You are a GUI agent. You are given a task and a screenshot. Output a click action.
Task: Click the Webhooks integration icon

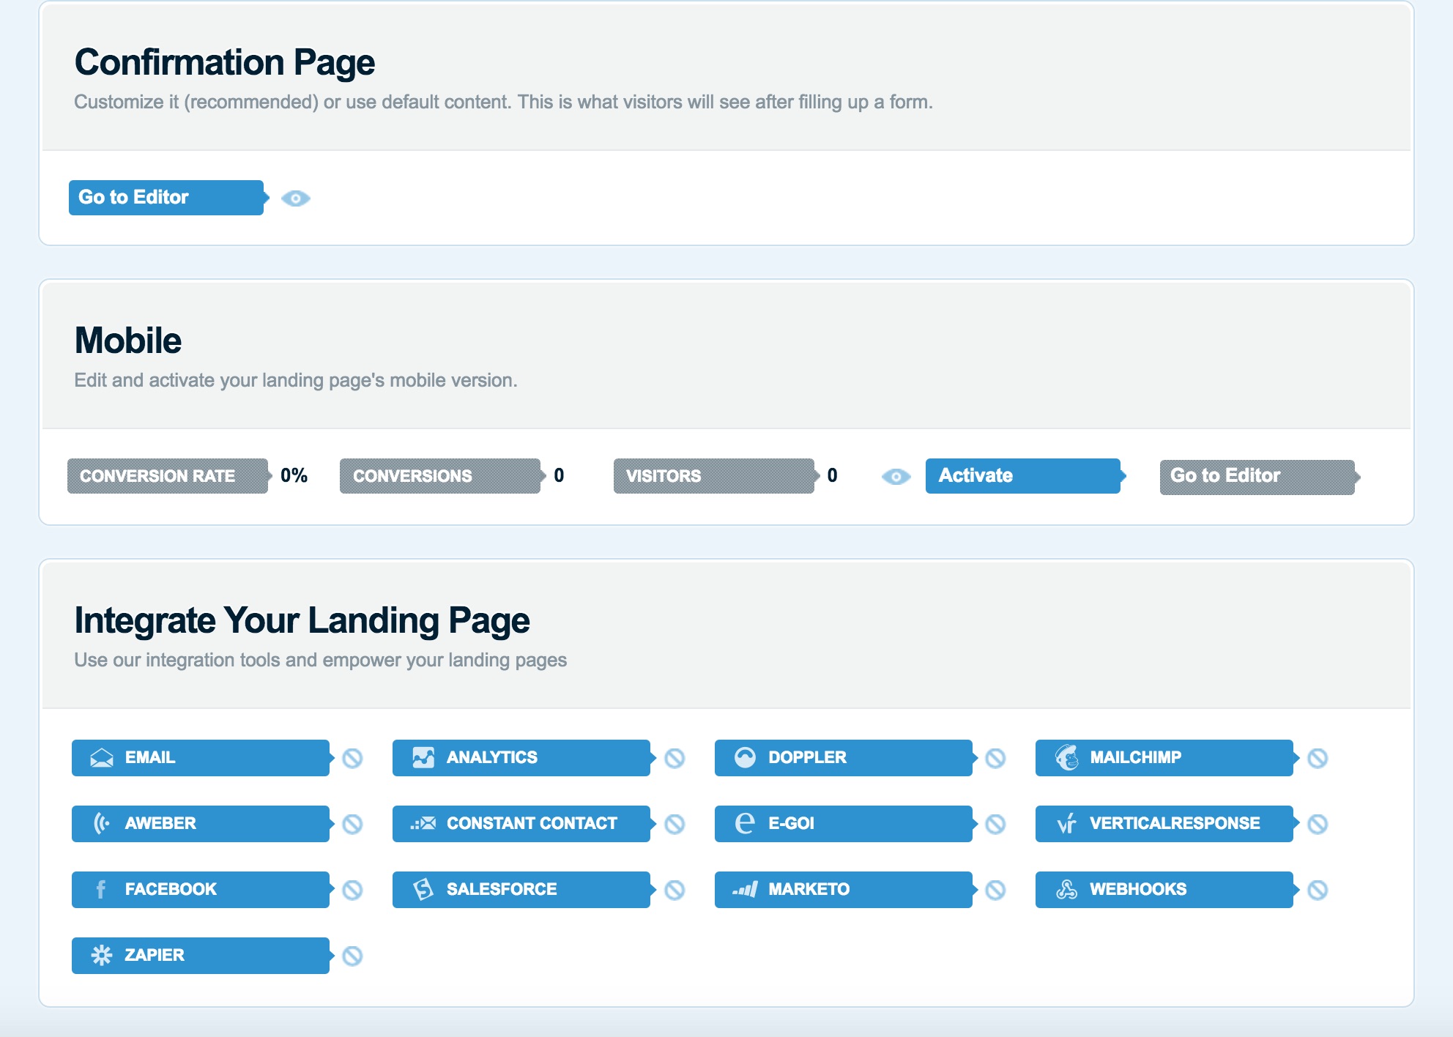coord(1067,890)
